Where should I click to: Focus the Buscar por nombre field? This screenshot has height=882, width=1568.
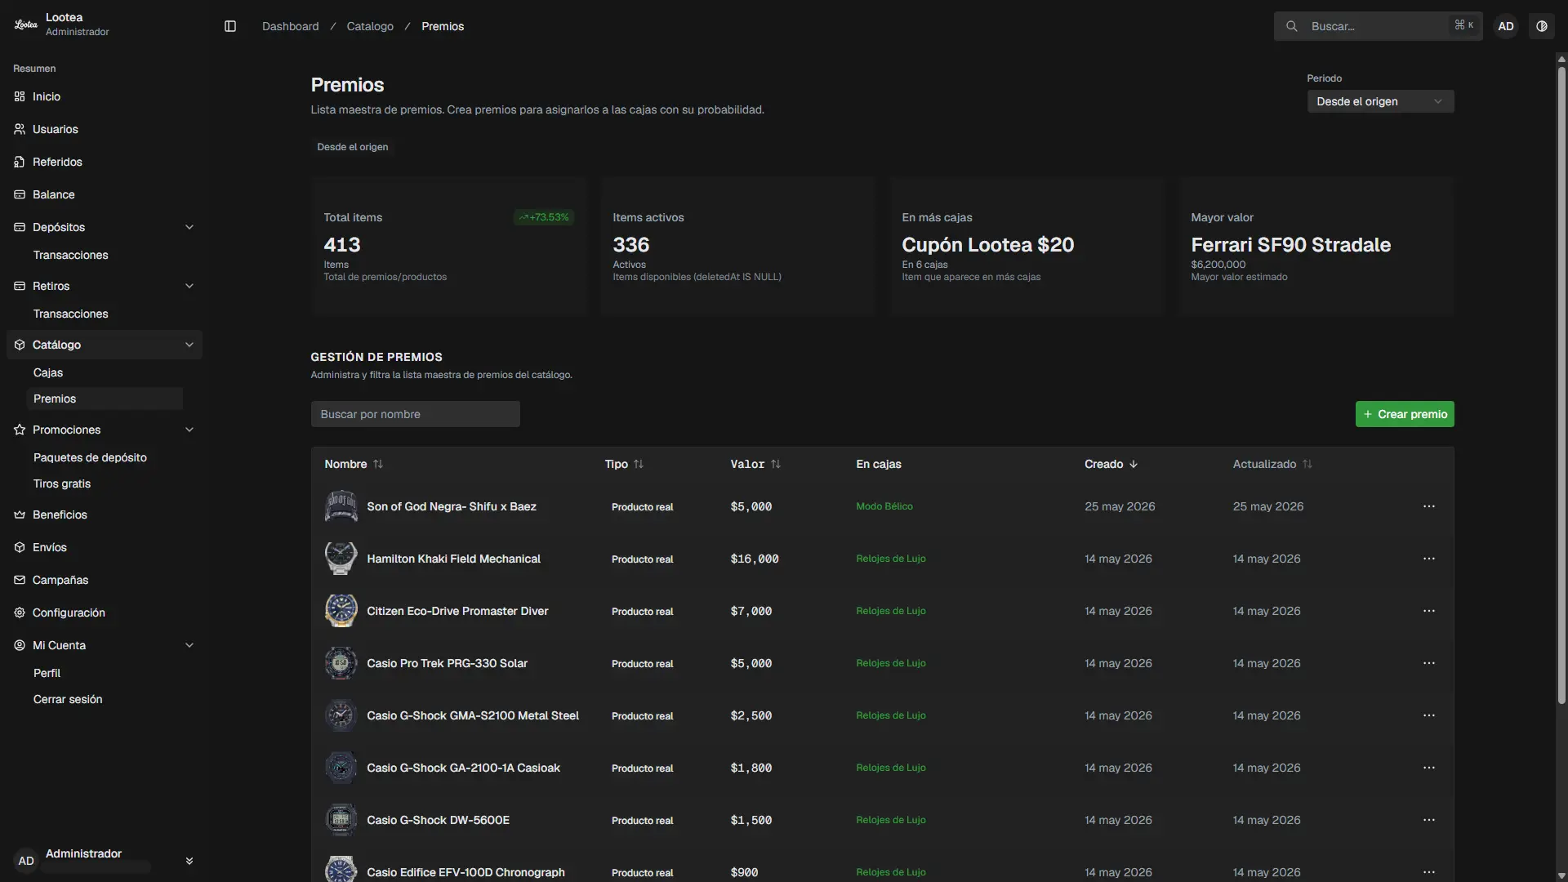click(415, 414)
